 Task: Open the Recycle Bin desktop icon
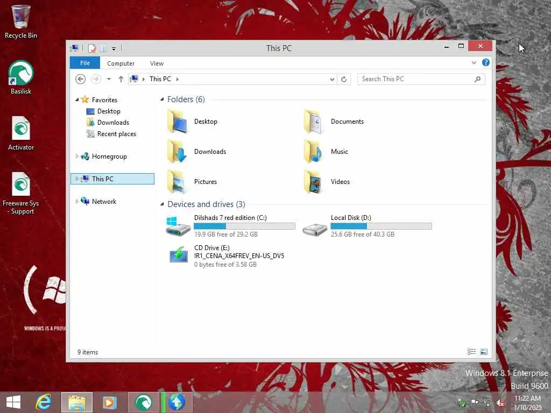pos(21,22)
